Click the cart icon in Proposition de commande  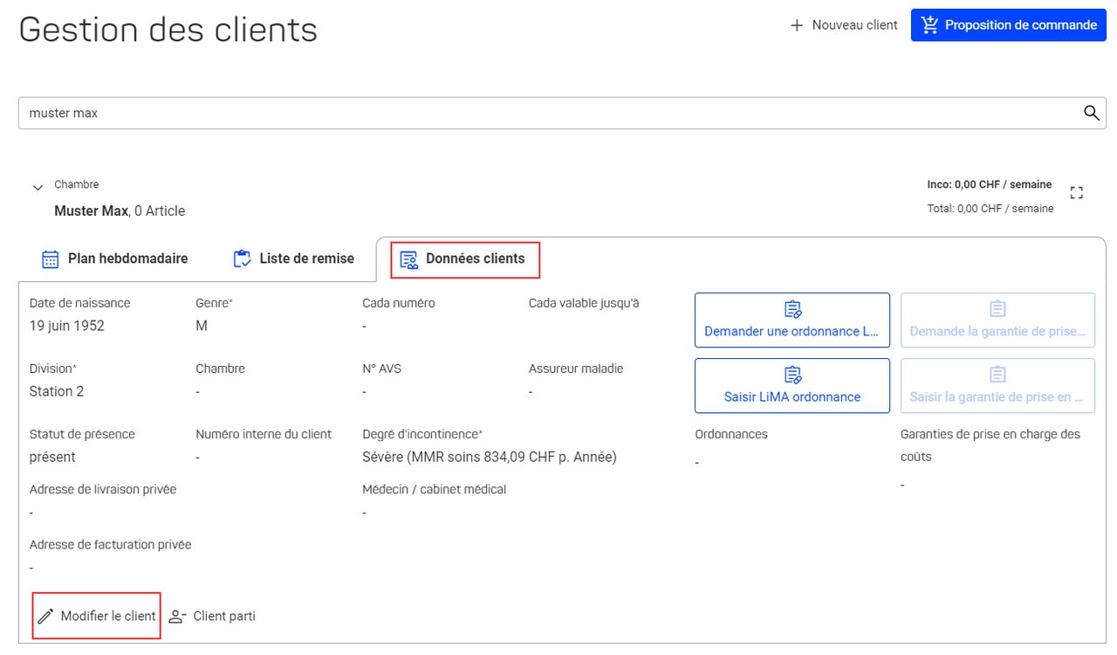click(930, 24)
